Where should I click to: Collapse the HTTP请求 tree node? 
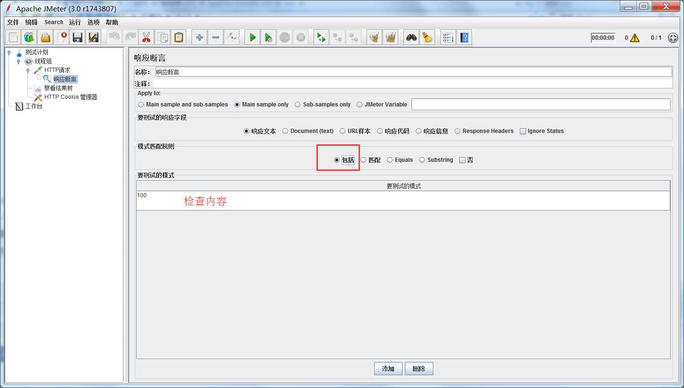pyautogui.click(x=28, y=71)
